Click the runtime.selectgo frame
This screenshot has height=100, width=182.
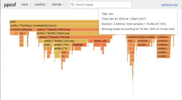click(23, 29)
